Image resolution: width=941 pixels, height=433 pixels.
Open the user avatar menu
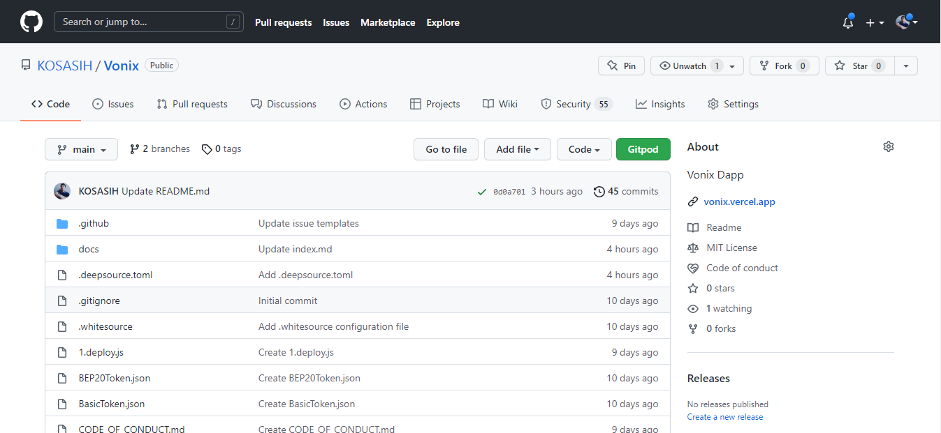click(x=906, y=22)
